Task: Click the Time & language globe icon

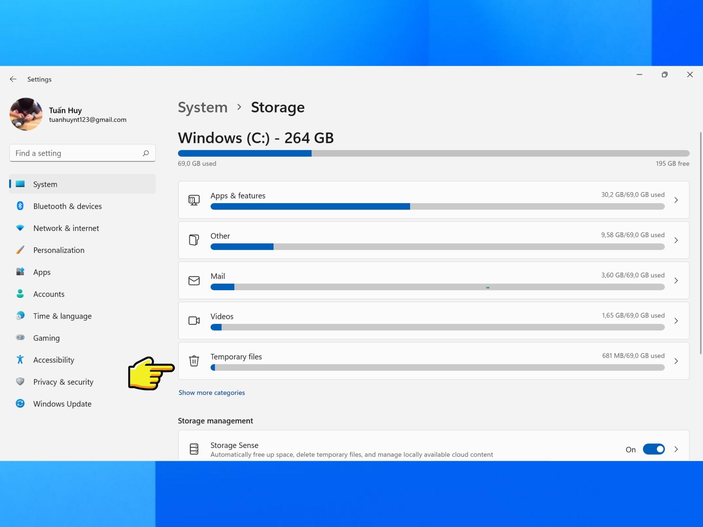Action: [20, 315]
